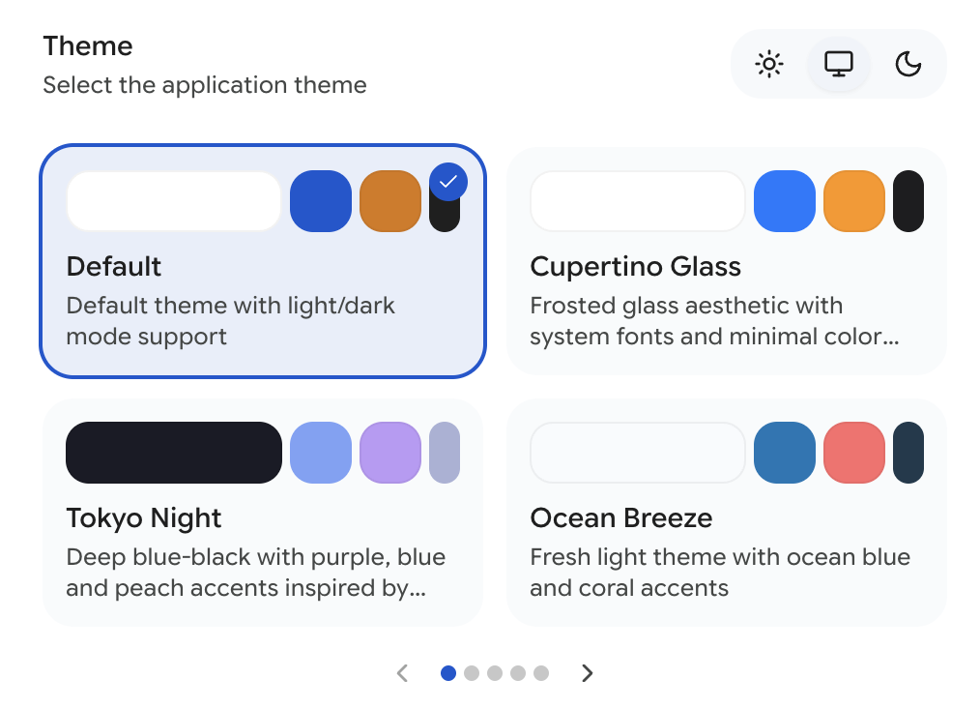Select system mode monitor icon

click(x=839, y=64)
